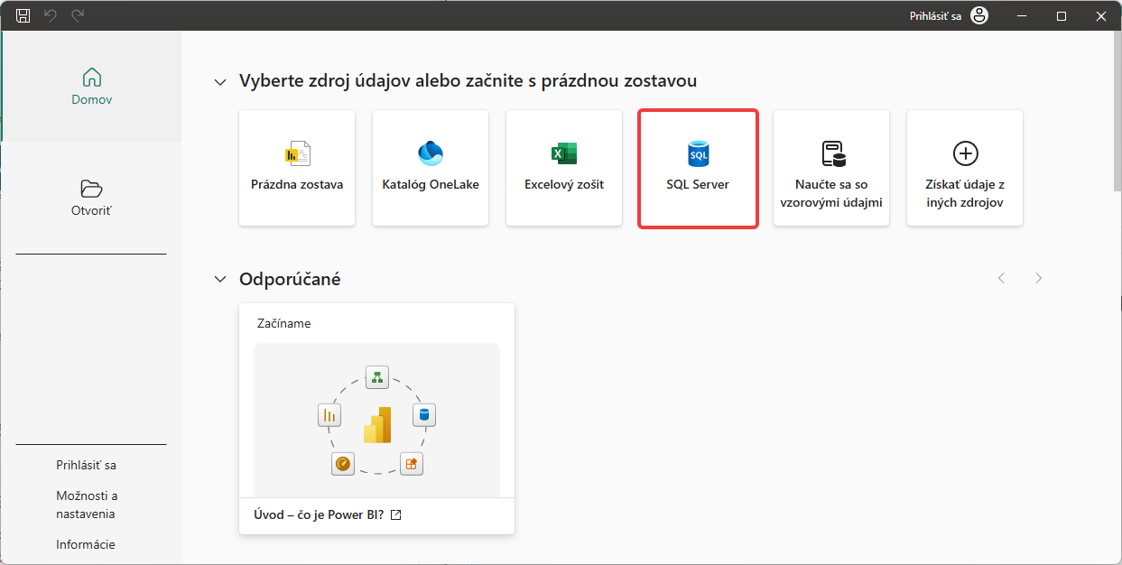Open Možnosti a nastavenia
Screen dimensions: 1122x565
click(x=87, y=505)
